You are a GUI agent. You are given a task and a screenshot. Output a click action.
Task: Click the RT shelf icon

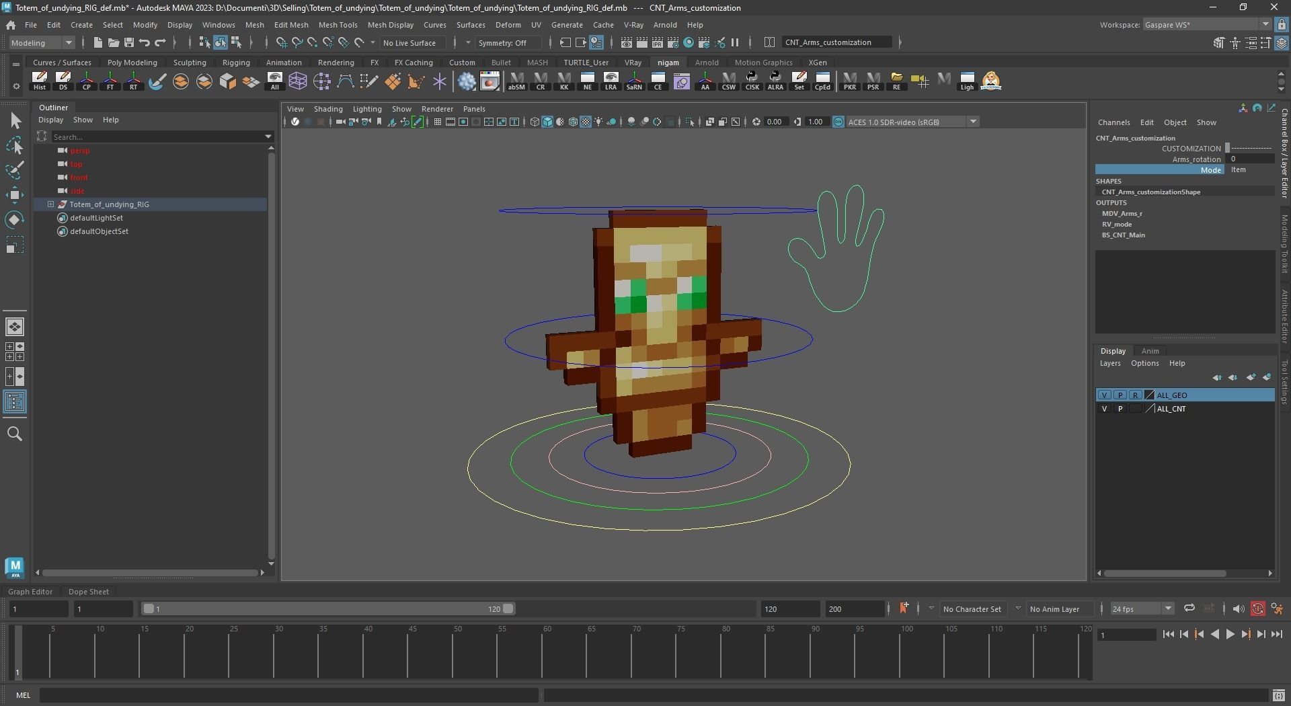[133, 81]
